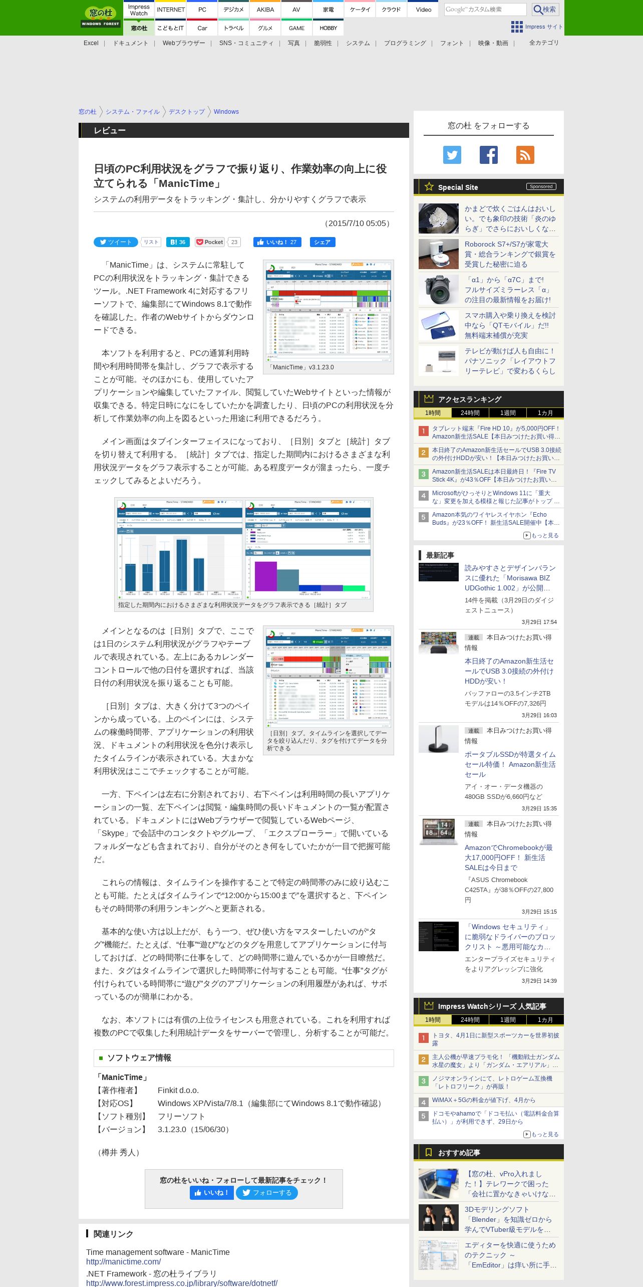Click the bottom いいね！ Facebook button

pyautogui.click(x=212, y=1193)
